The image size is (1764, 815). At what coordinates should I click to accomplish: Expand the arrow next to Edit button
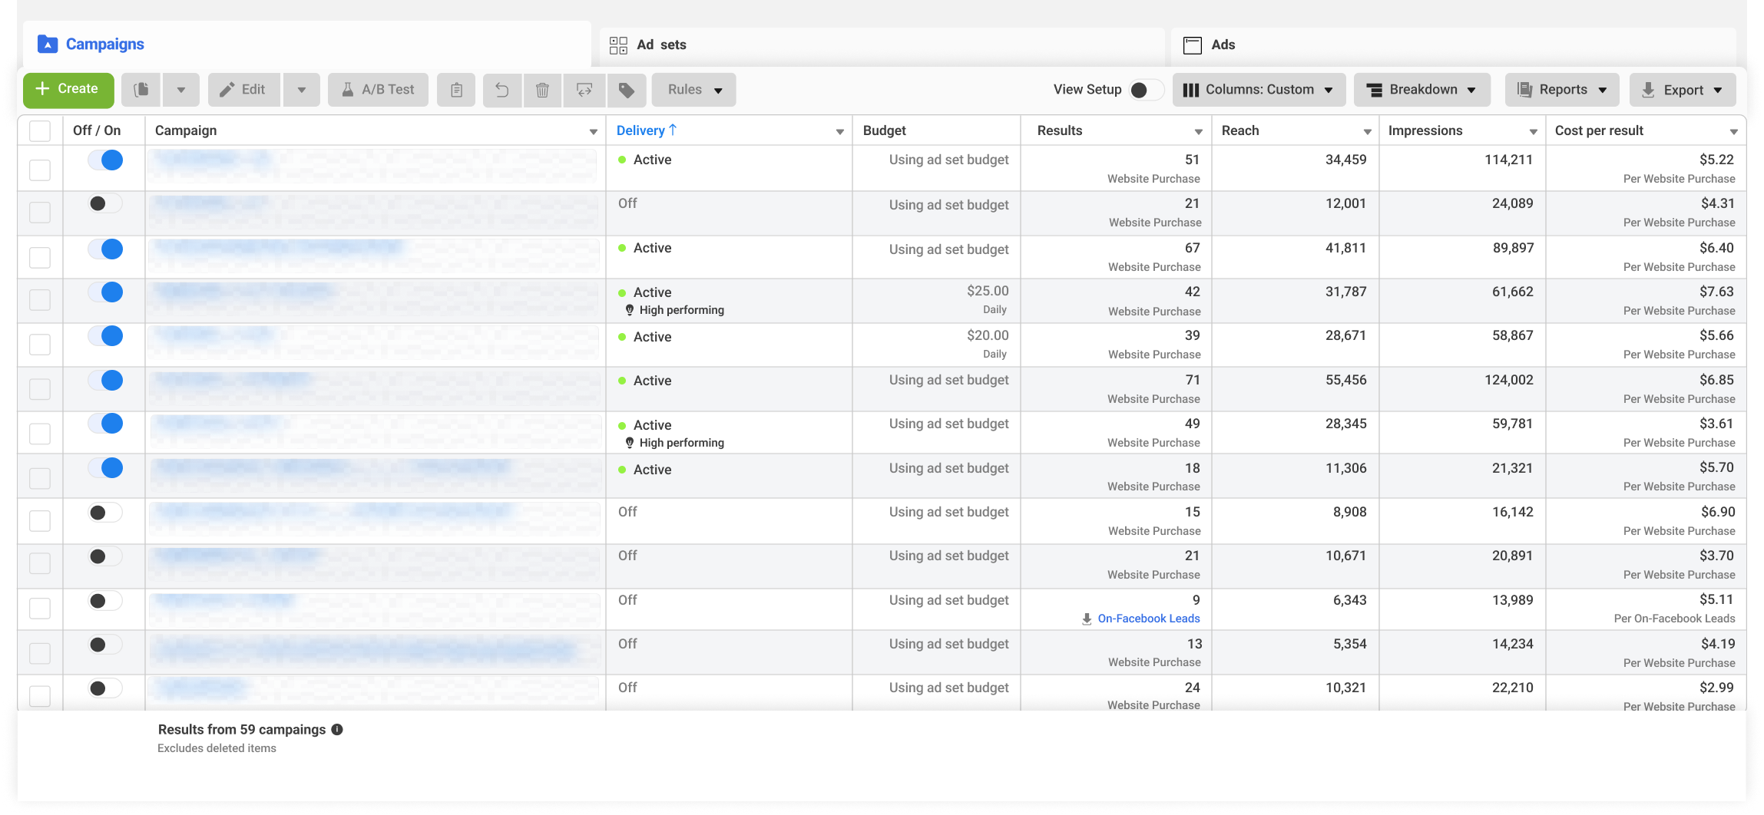pos(302,90)
